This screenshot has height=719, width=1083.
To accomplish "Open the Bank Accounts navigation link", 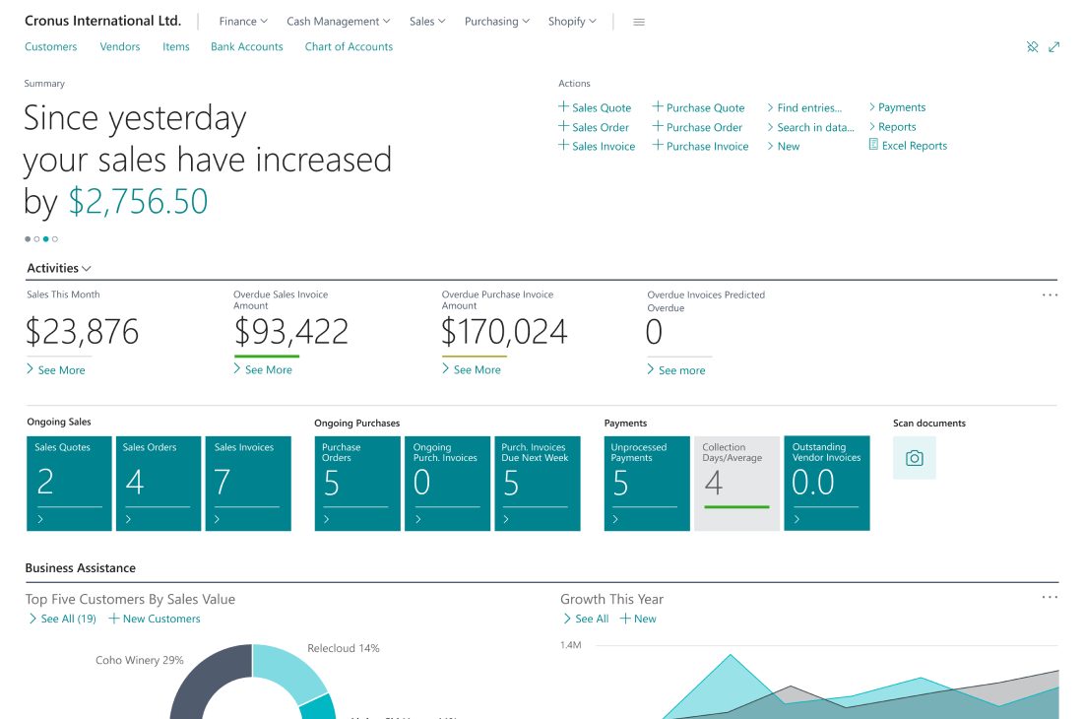I will click(246, 47).
